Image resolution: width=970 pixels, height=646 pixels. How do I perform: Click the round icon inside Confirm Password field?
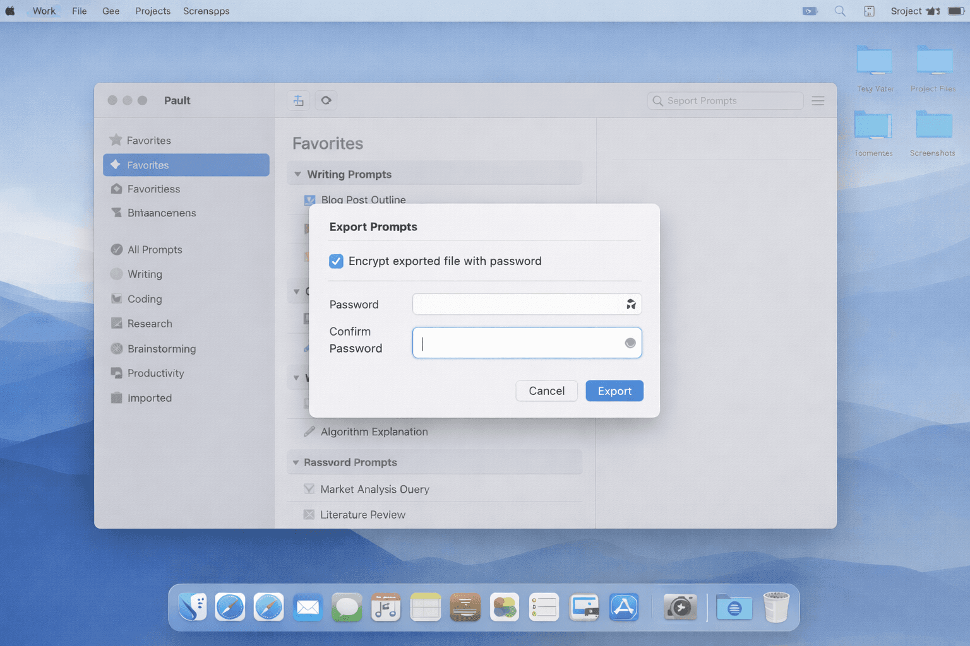pos(630,343)
